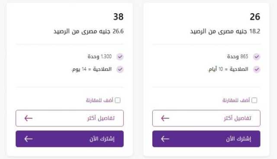Click 'أضف للمقارنة' label on the 38 plan

[x=100, y=100]
